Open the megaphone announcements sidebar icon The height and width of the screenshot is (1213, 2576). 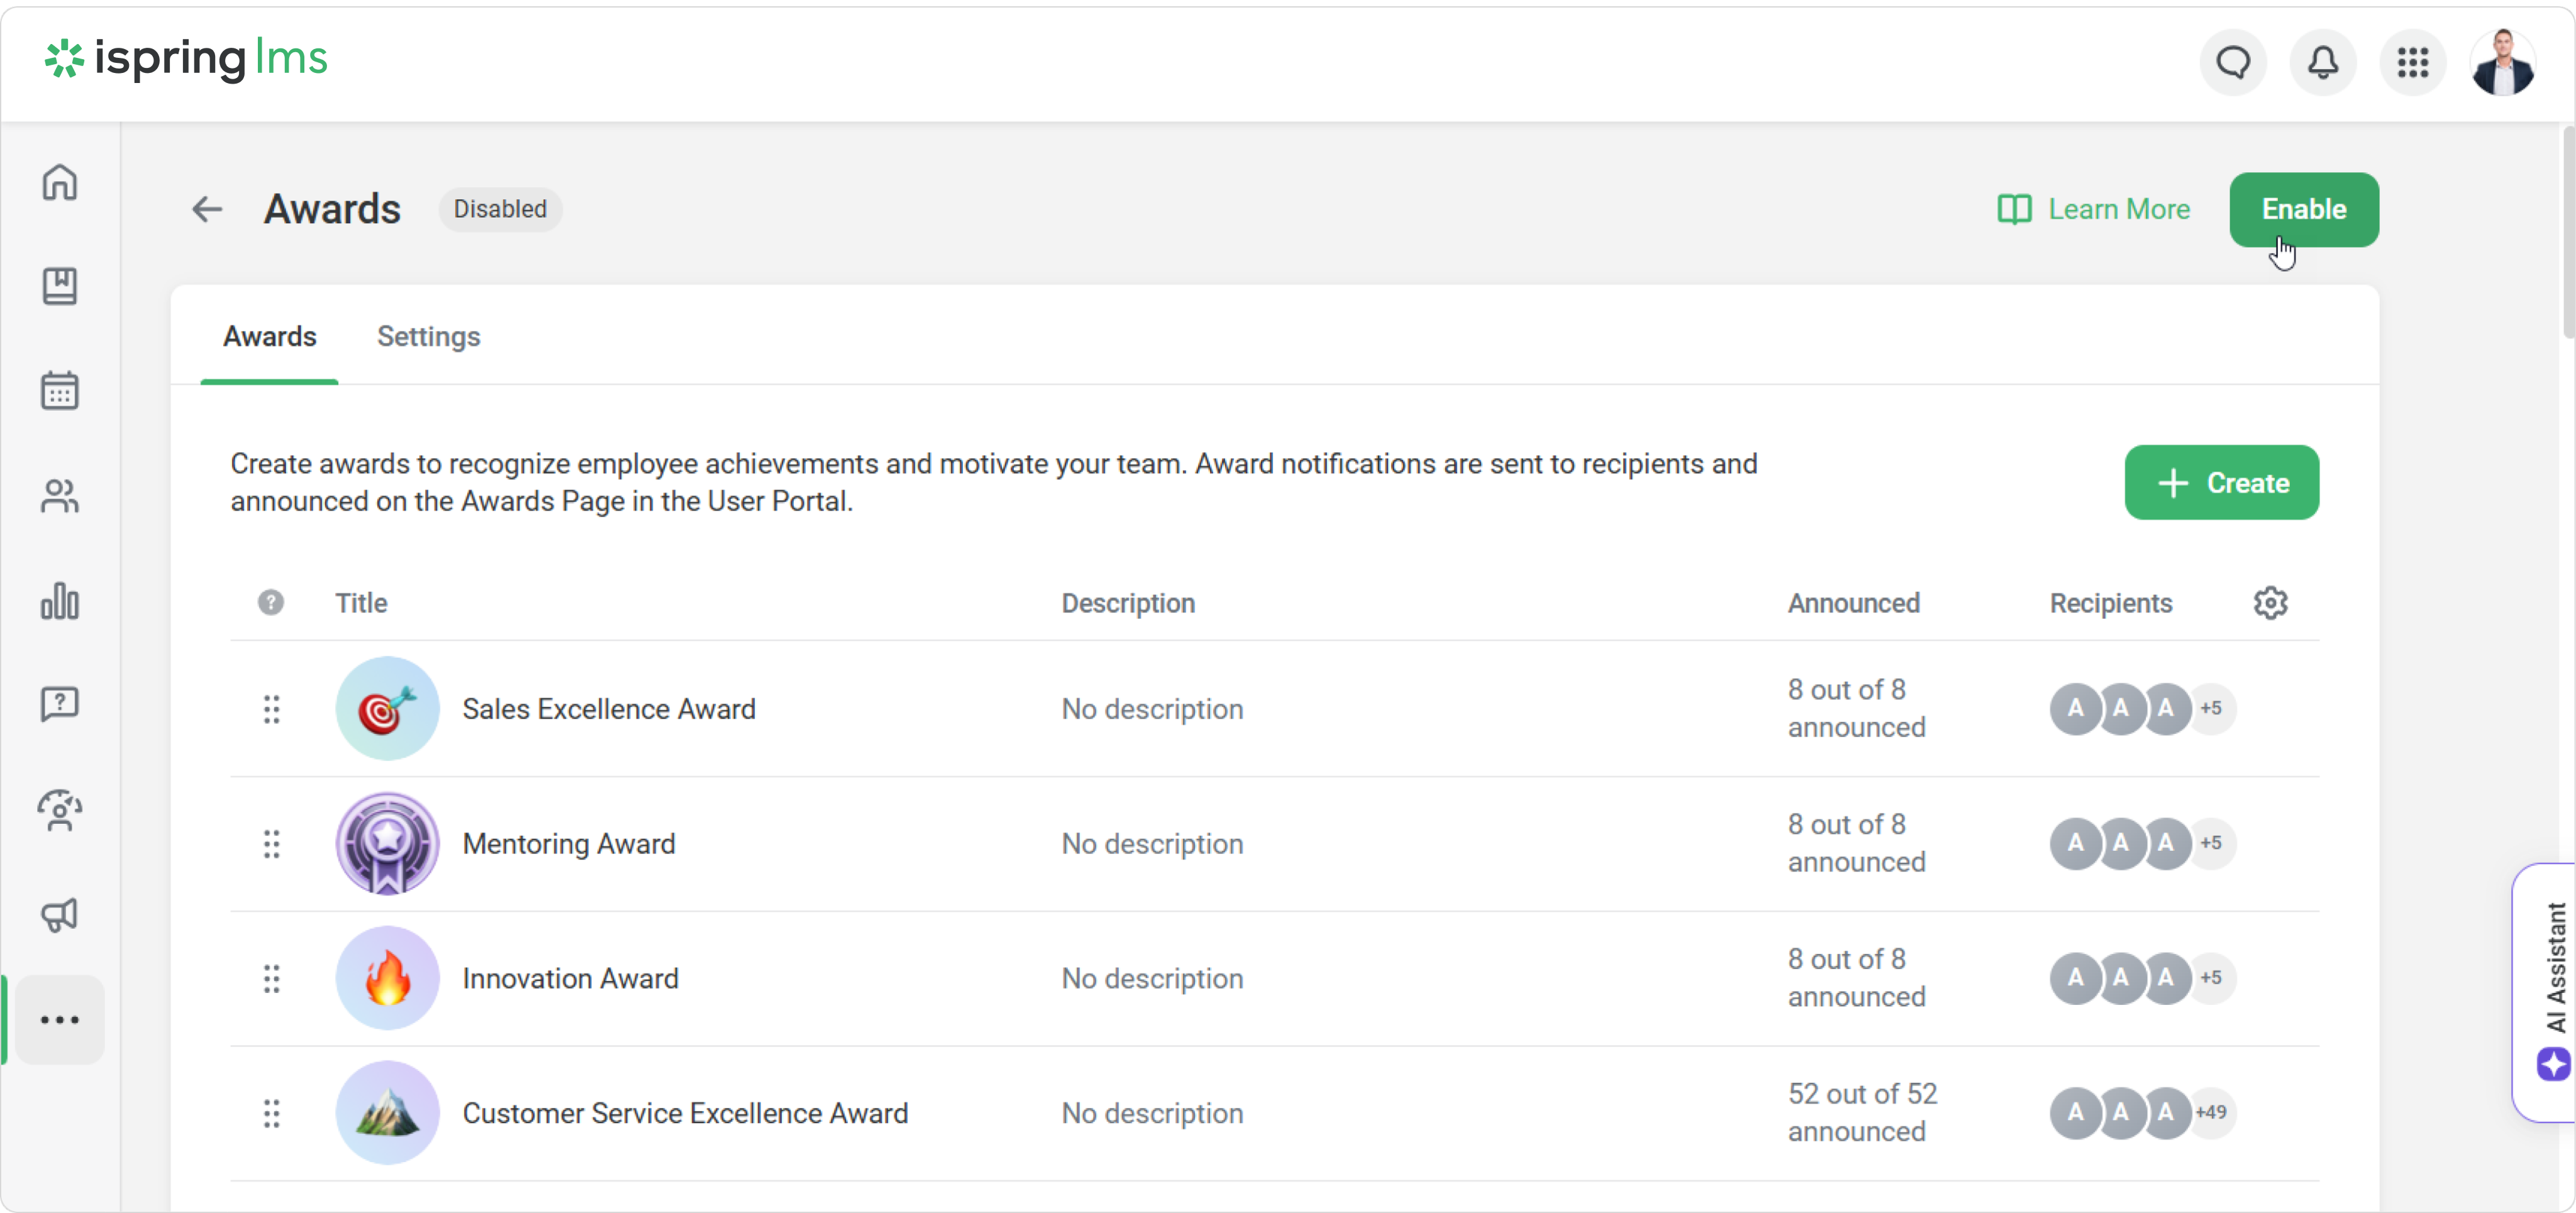pyautogui.click(x=60, y=915)
